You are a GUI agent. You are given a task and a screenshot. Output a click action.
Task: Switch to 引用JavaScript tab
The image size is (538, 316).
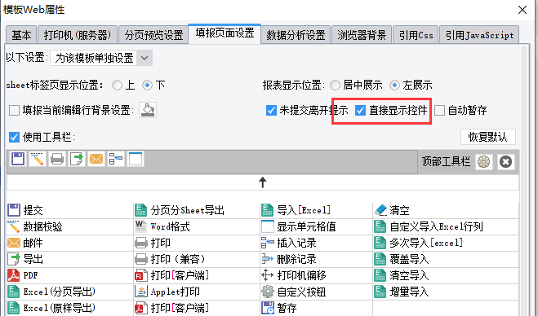click(479, 35)
